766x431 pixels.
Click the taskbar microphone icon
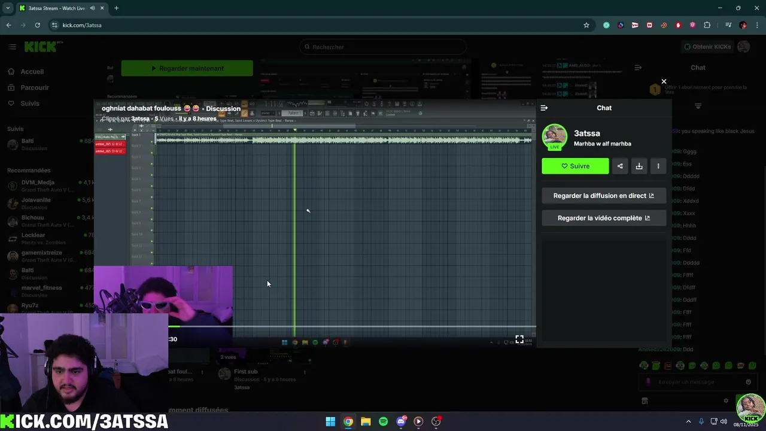click(x=701, y=421)
